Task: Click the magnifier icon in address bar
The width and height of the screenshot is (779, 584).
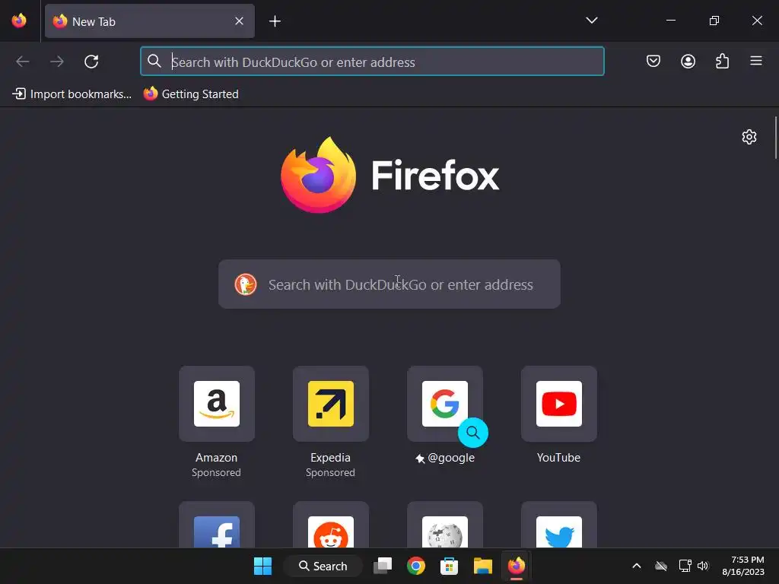Action: click(x=154, y=61)
